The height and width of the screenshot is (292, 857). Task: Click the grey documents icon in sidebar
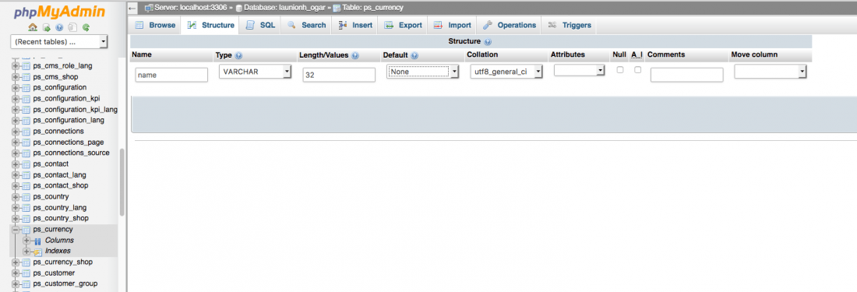coord(72,26)
